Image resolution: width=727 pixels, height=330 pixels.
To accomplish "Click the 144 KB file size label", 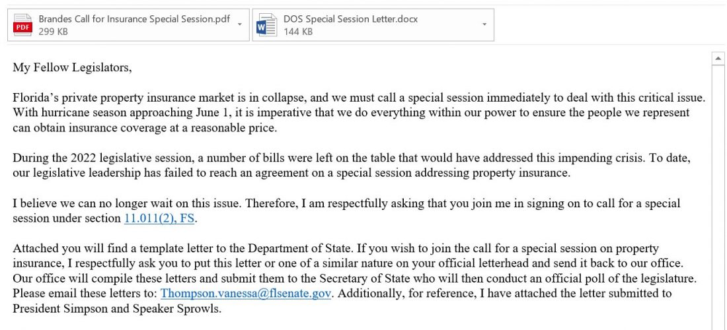I will point(298,31).
